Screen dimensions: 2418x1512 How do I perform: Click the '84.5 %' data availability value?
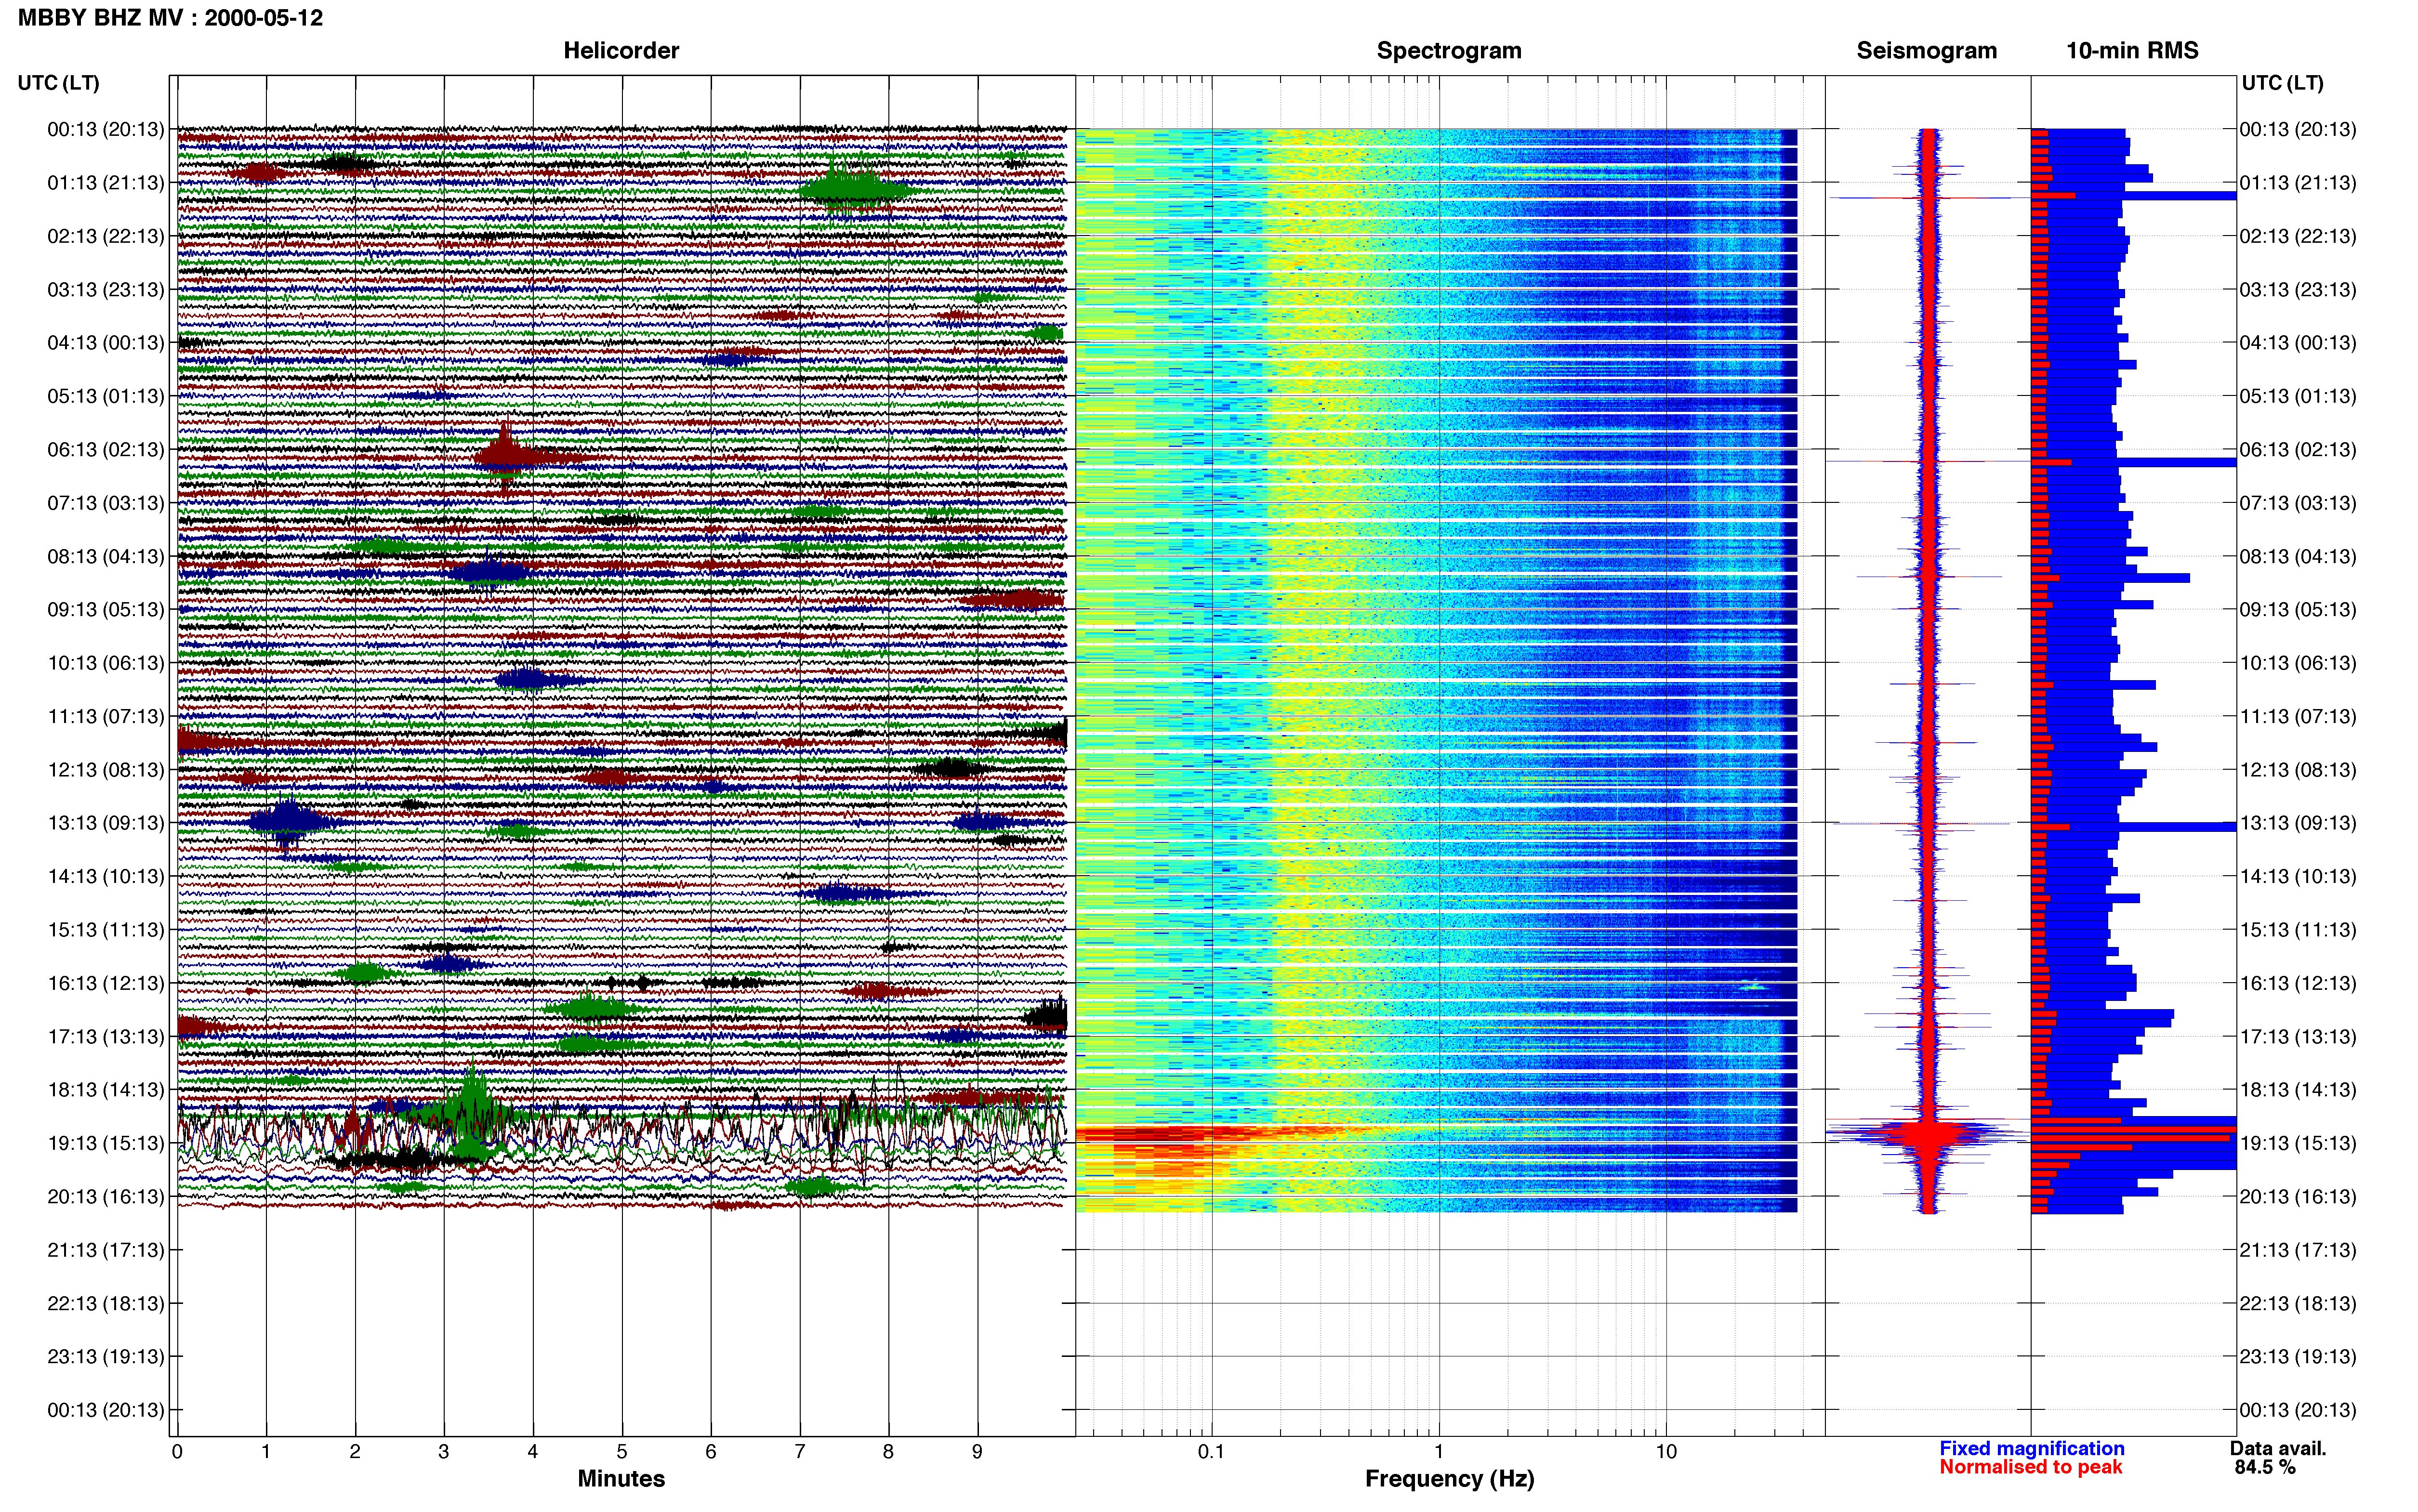[x=2264, y=1467]
